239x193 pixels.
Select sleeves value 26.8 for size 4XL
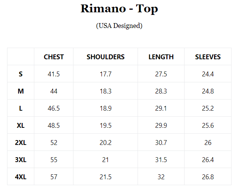click(x=208, y=177)
